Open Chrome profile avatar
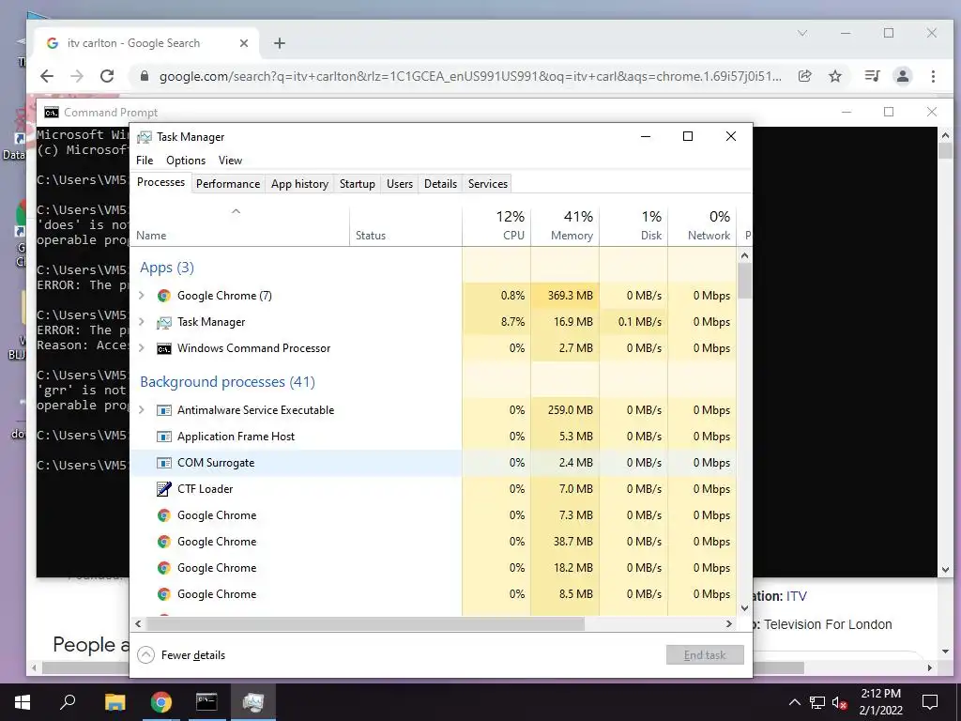The height and width of the screenshot is (721, 961). click(903, 76)
